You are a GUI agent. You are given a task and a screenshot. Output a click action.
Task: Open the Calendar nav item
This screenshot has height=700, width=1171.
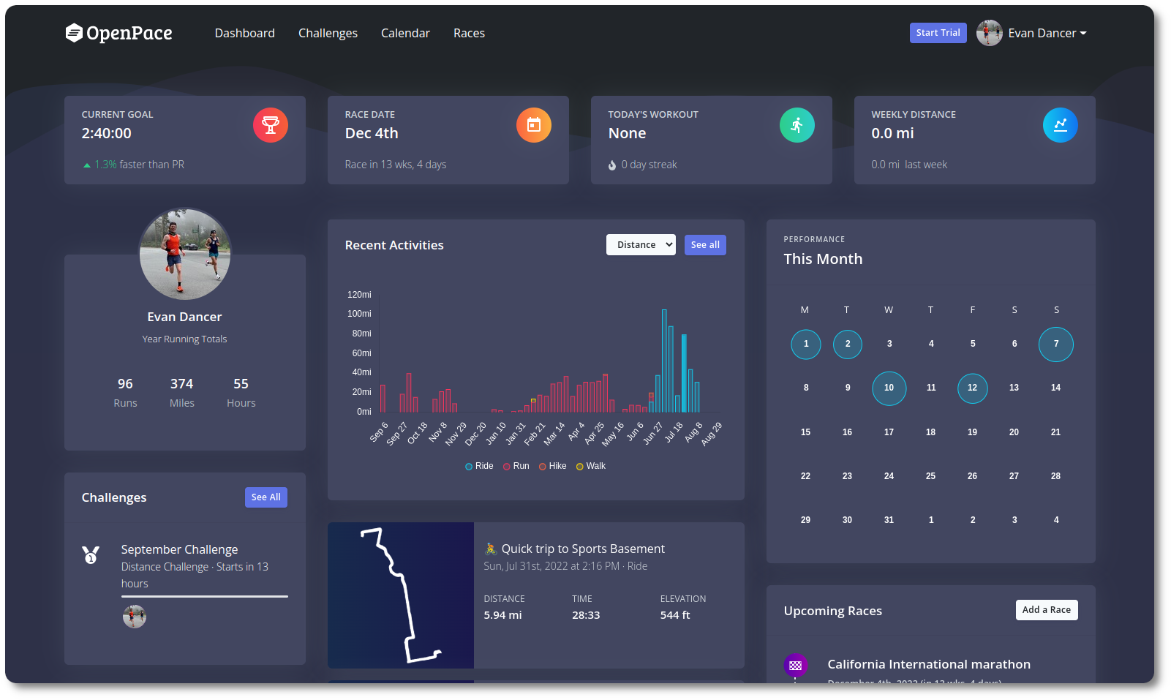tap(405, 33)
